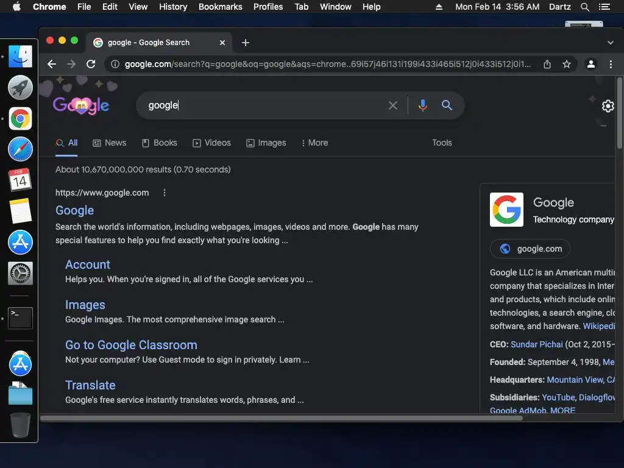The width and height of the screenshot is (624, 468).
Task: Open Notes from the Dock
Action: tap(20, 211)
